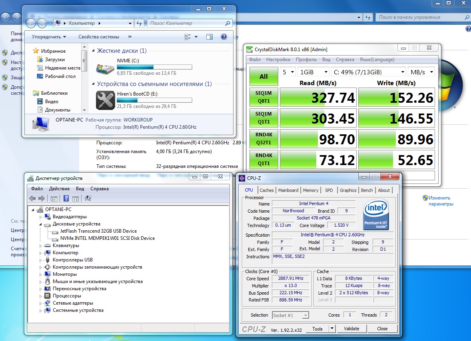Click the Explorer forward navigation button

click(42, 23)
